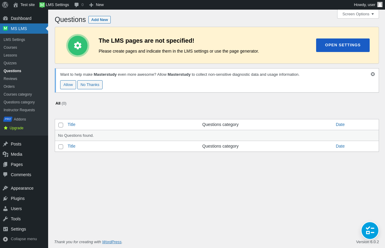
Task: Collapse the admin sidebar menu
Action: point(23,239)
